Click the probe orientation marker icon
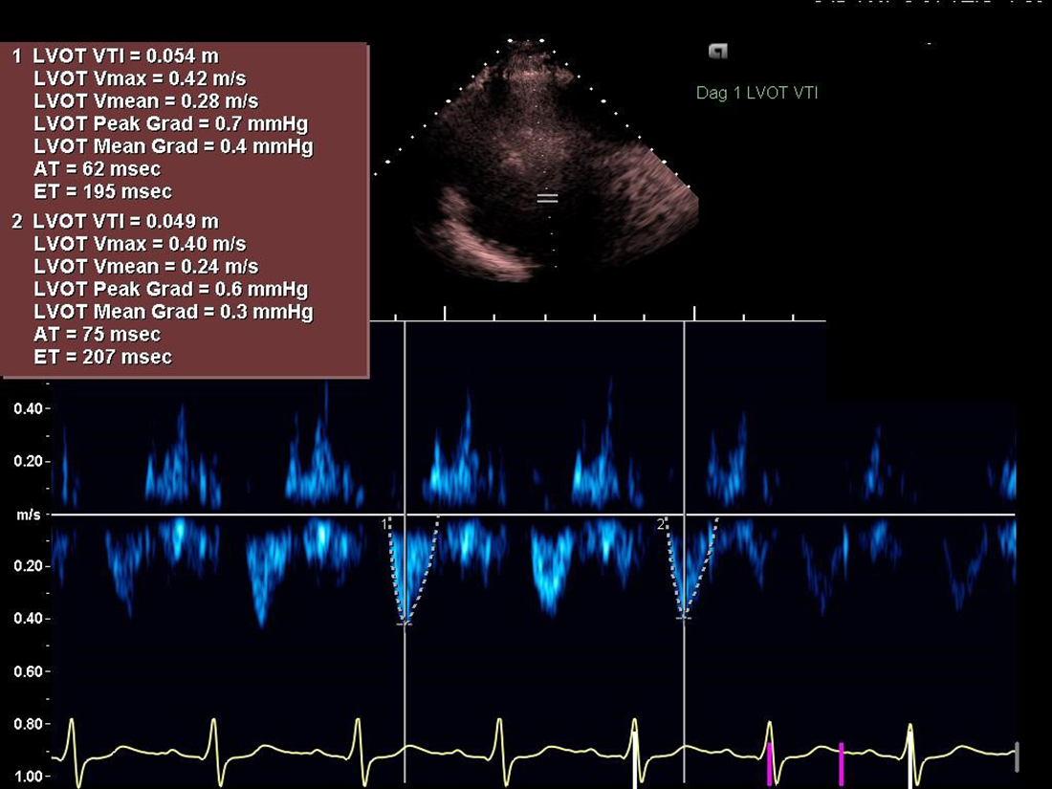 (717, 52)
